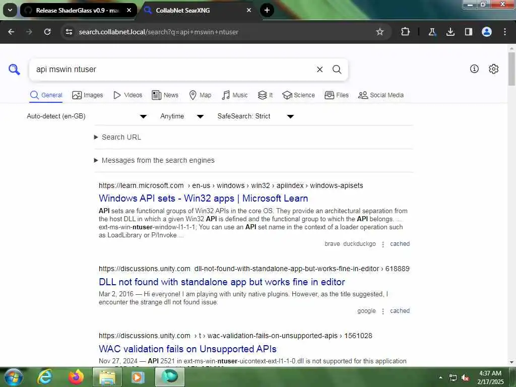View site information icon in address bar
516x387 pixels.
click(69, 32)
